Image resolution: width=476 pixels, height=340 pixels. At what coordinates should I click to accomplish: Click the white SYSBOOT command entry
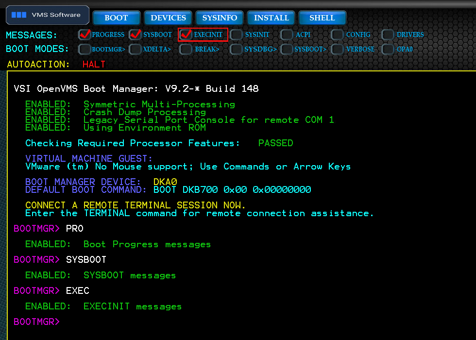(x=86, y=260)
